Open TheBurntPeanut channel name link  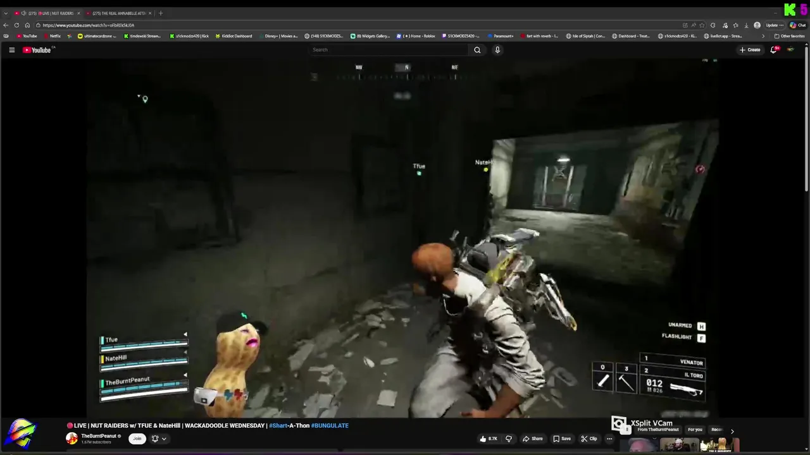(x=99, y=436)
